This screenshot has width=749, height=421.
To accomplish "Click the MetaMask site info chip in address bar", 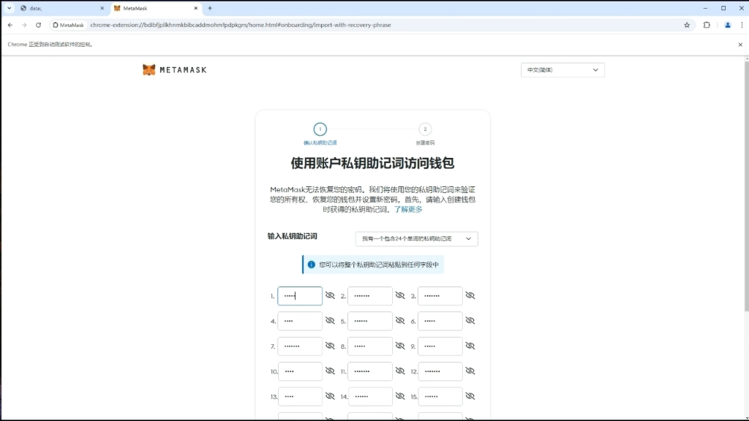I will click(68, 25).
